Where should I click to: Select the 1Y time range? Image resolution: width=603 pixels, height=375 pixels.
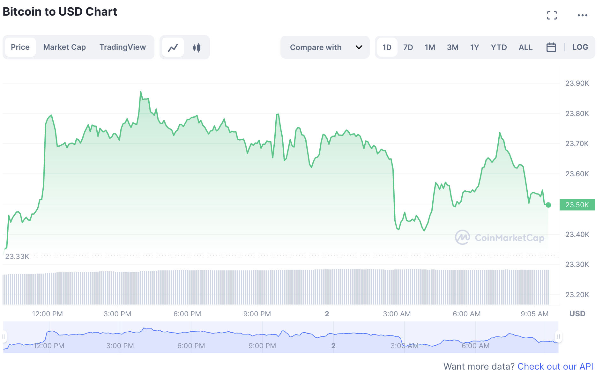point(474,47)
